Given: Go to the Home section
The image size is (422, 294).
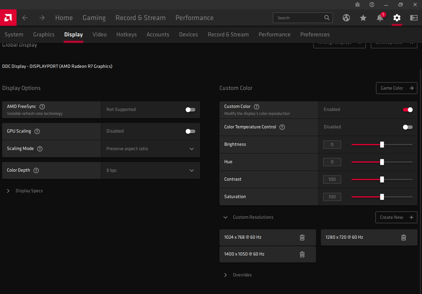Looking at the screenshot, I should [x=64, y=18].
